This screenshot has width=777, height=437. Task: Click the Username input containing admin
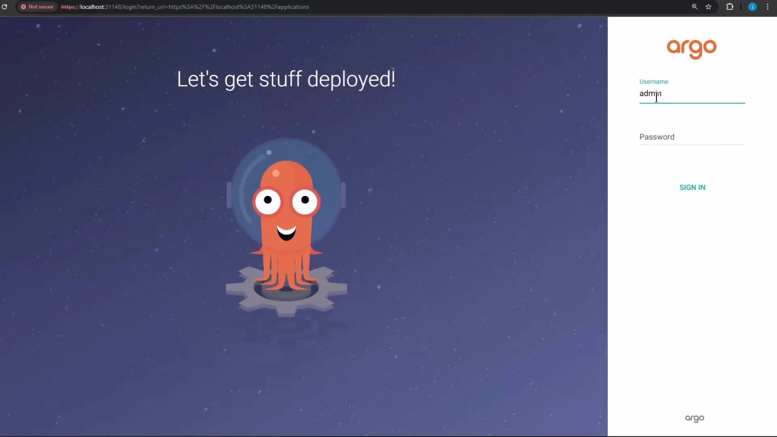[x=692, y=94]
